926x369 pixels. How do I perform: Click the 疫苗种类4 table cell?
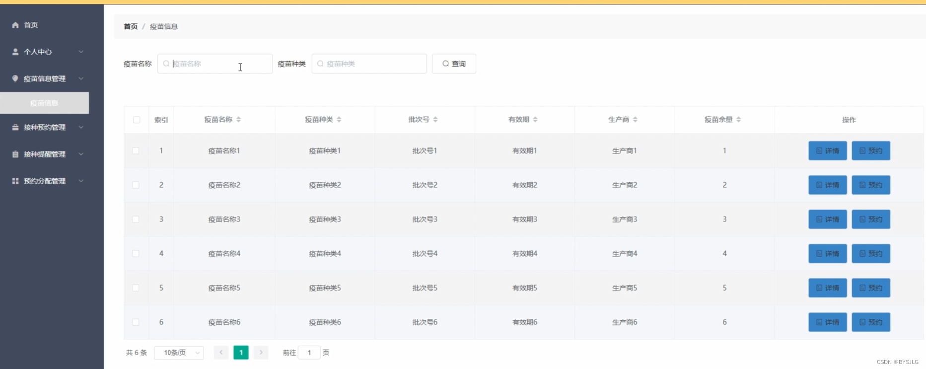(325, 253)
